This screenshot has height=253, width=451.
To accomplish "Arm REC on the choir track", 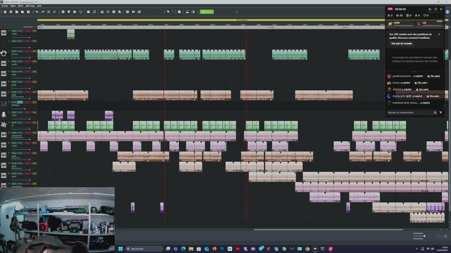I will pyautogui.click(x=27, y=112).
